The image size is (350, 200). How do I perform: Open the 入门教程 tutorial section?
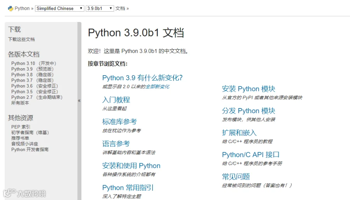[x=116, y=100]
